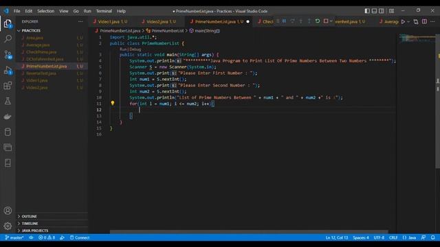Click the master branch status item
Image resolution: width=440 pixels, height=247 pixels.
[x=14, y=237]
